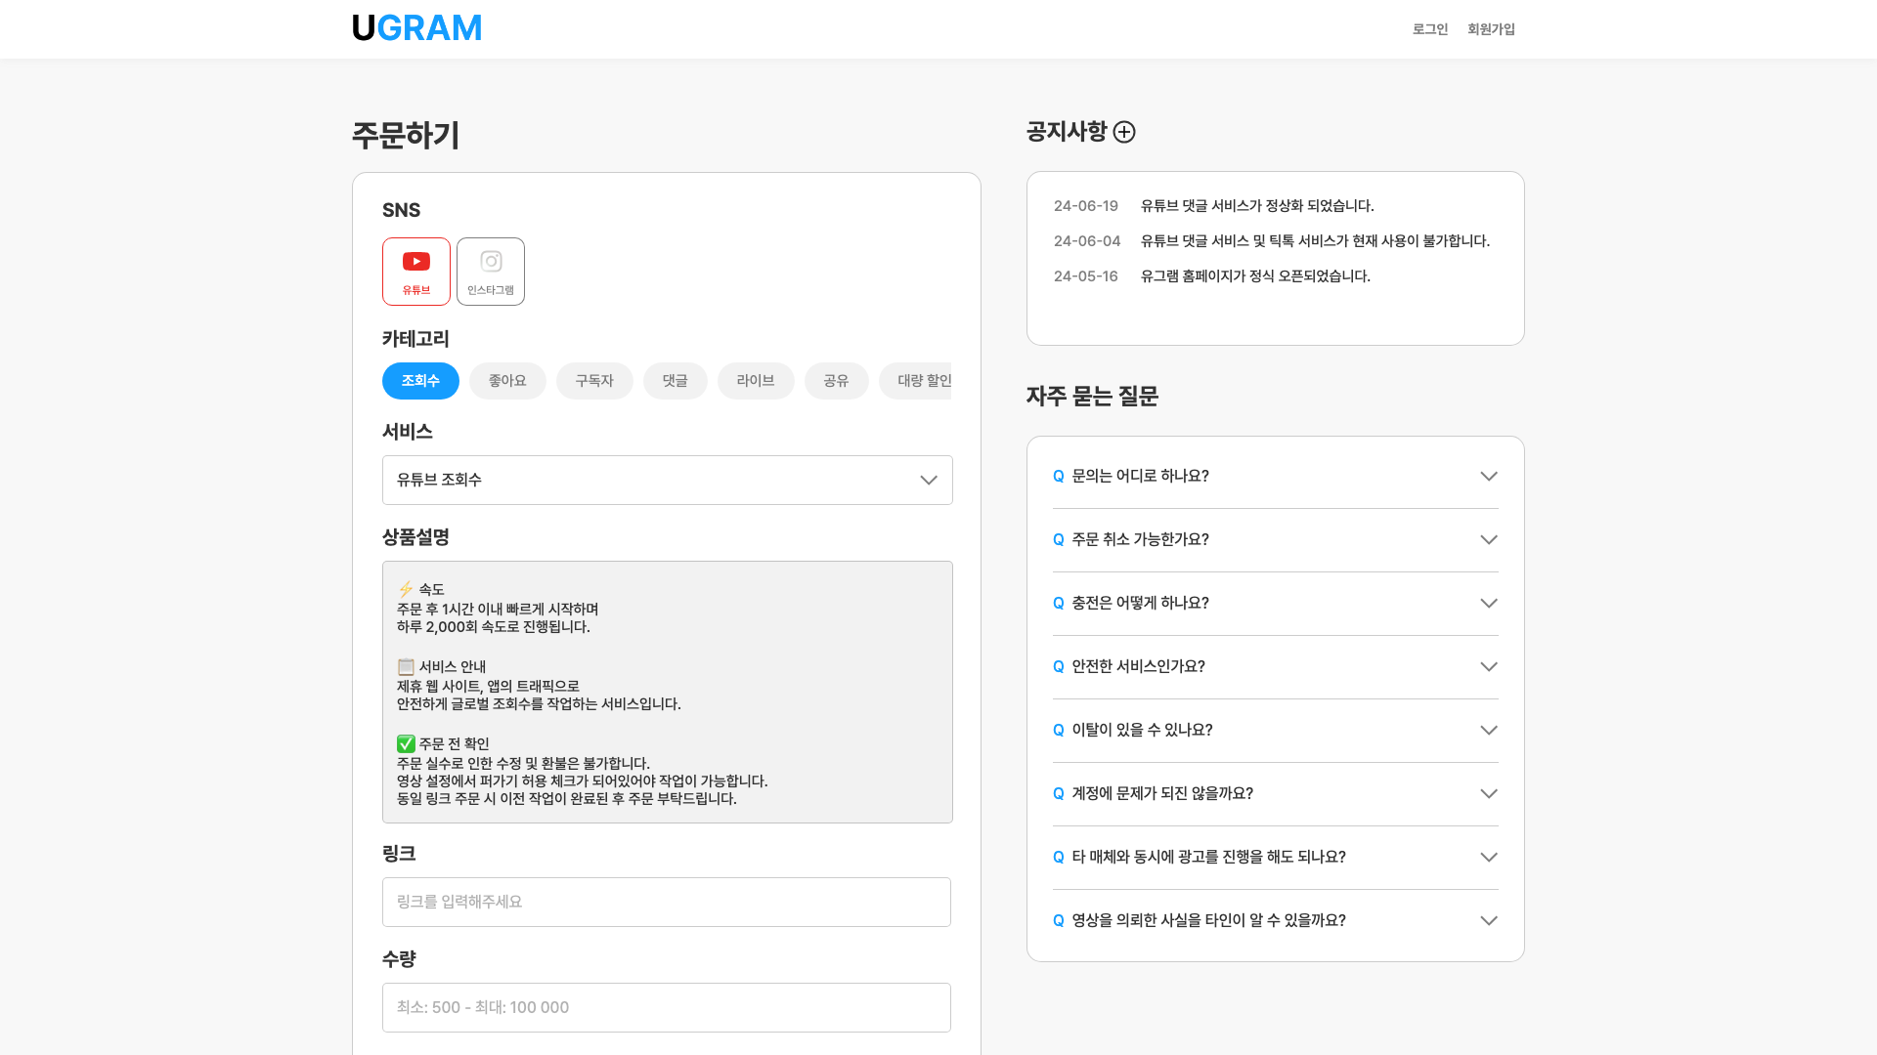Image resolution: width=1877 pixels, height=1055 pixels.
Task: Expand the '안전한 서비스인가요?' FAQ
Action: click(x=1275, y=666)
